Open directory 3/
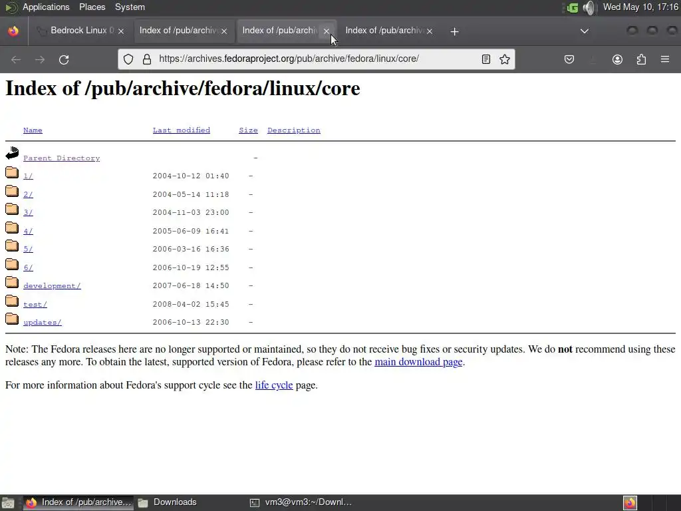The width and height of the screenshot is (681, 511). [x=28, y=212]
